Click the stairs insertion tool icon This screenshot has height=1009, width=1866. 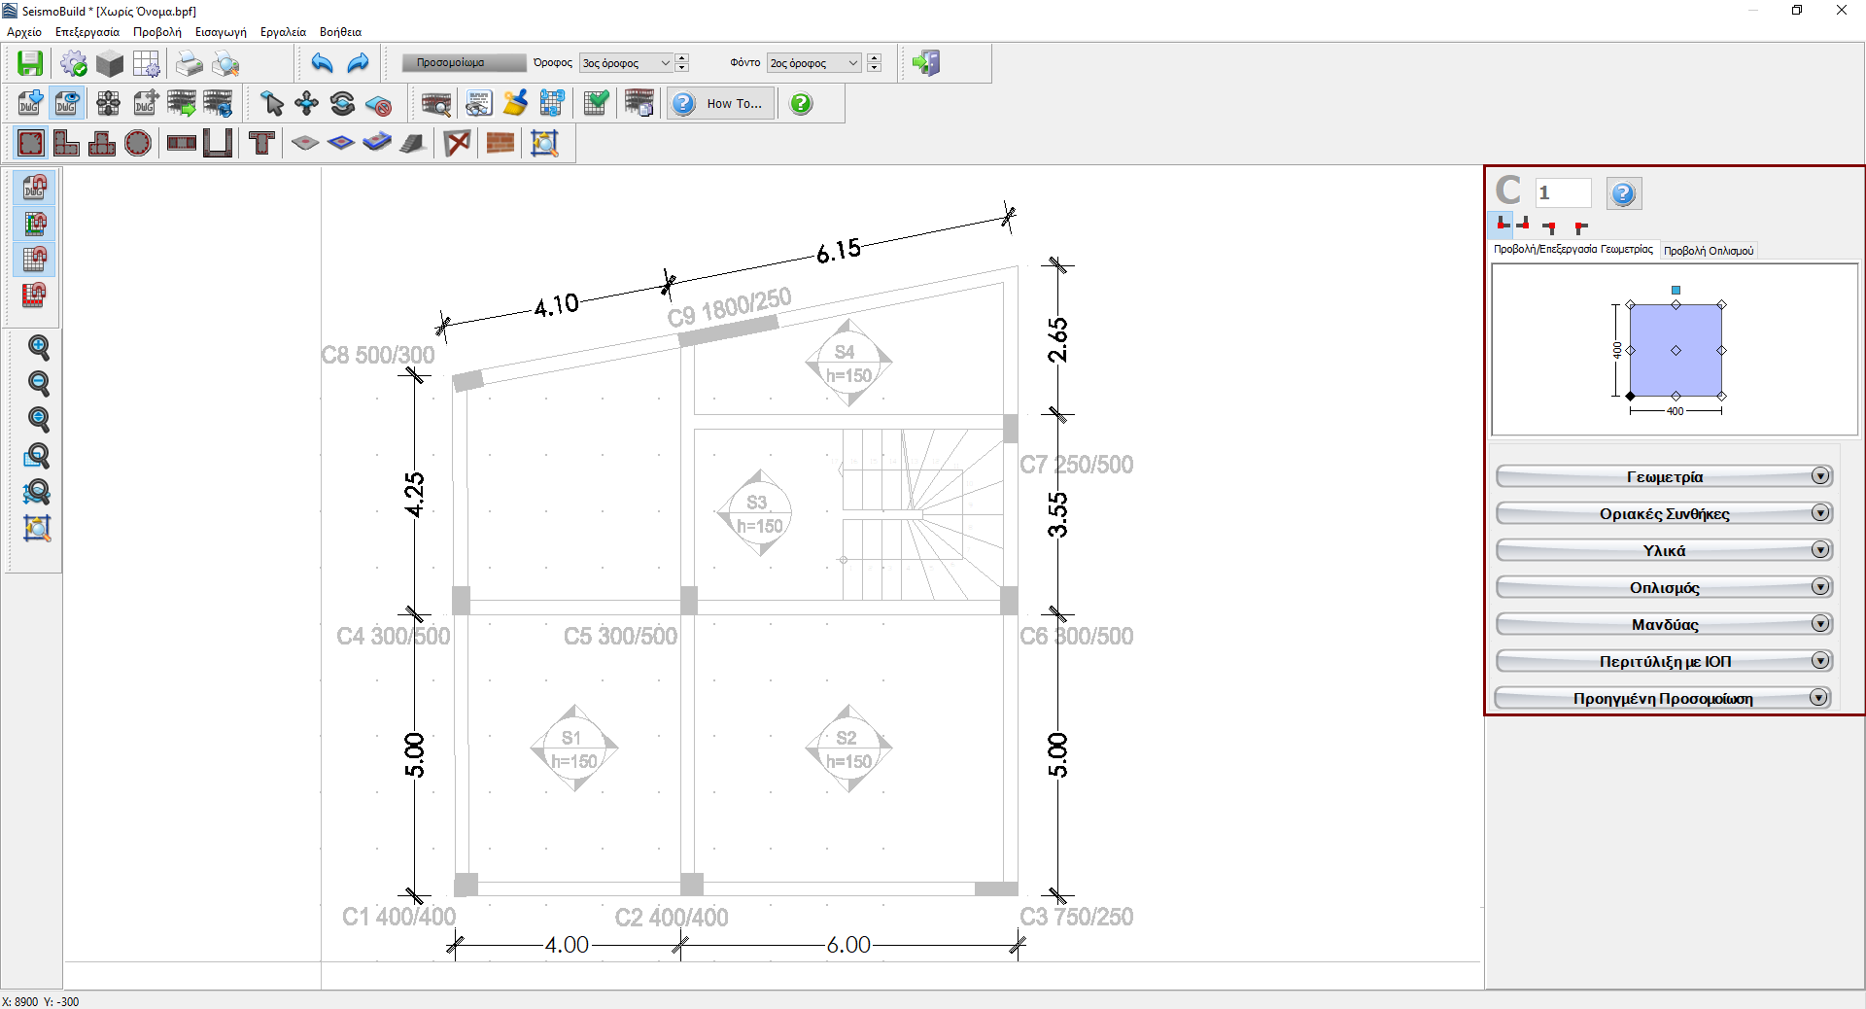412,143
